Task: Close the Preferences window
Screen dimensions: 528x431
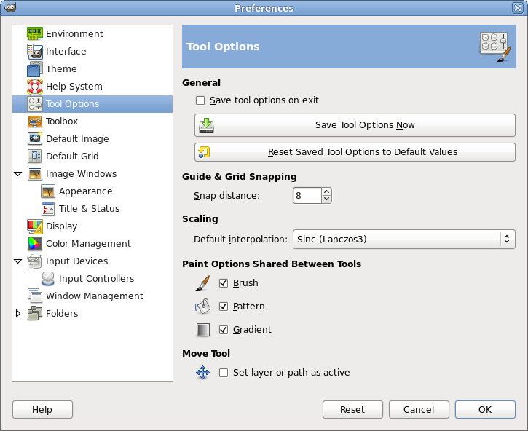Action: tap(518, 8)
